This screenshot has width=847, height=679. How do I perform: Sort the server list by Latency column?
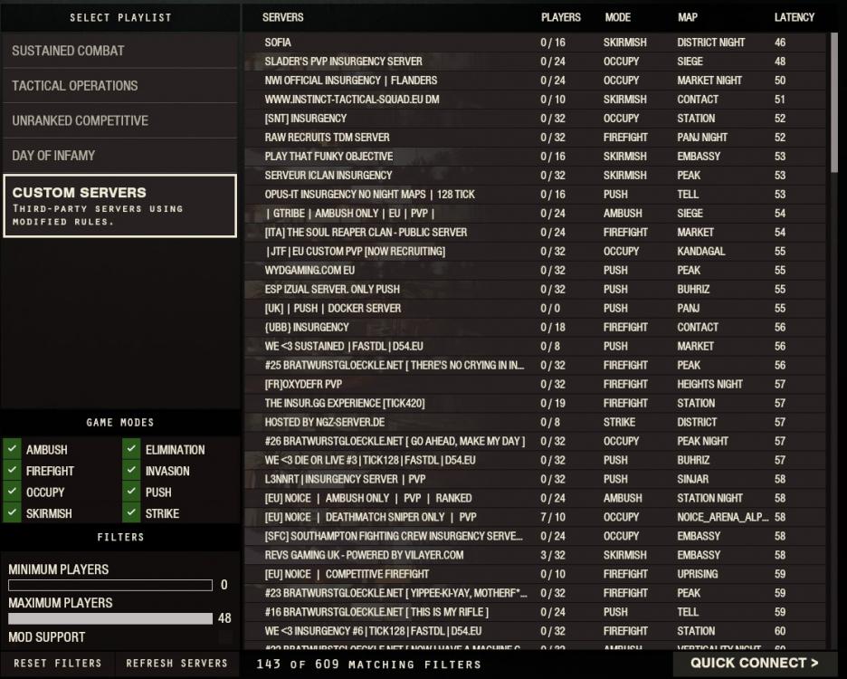[x=794, y=17]
